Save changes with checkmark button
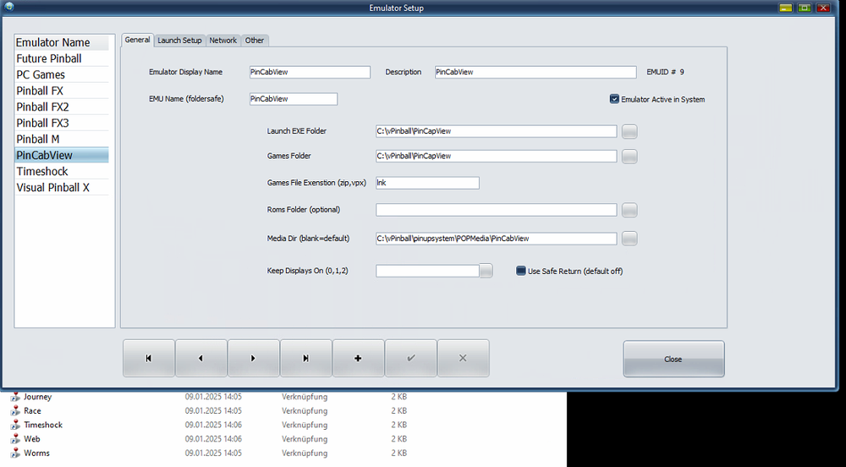846x467 pixels. tap(410, 358)
